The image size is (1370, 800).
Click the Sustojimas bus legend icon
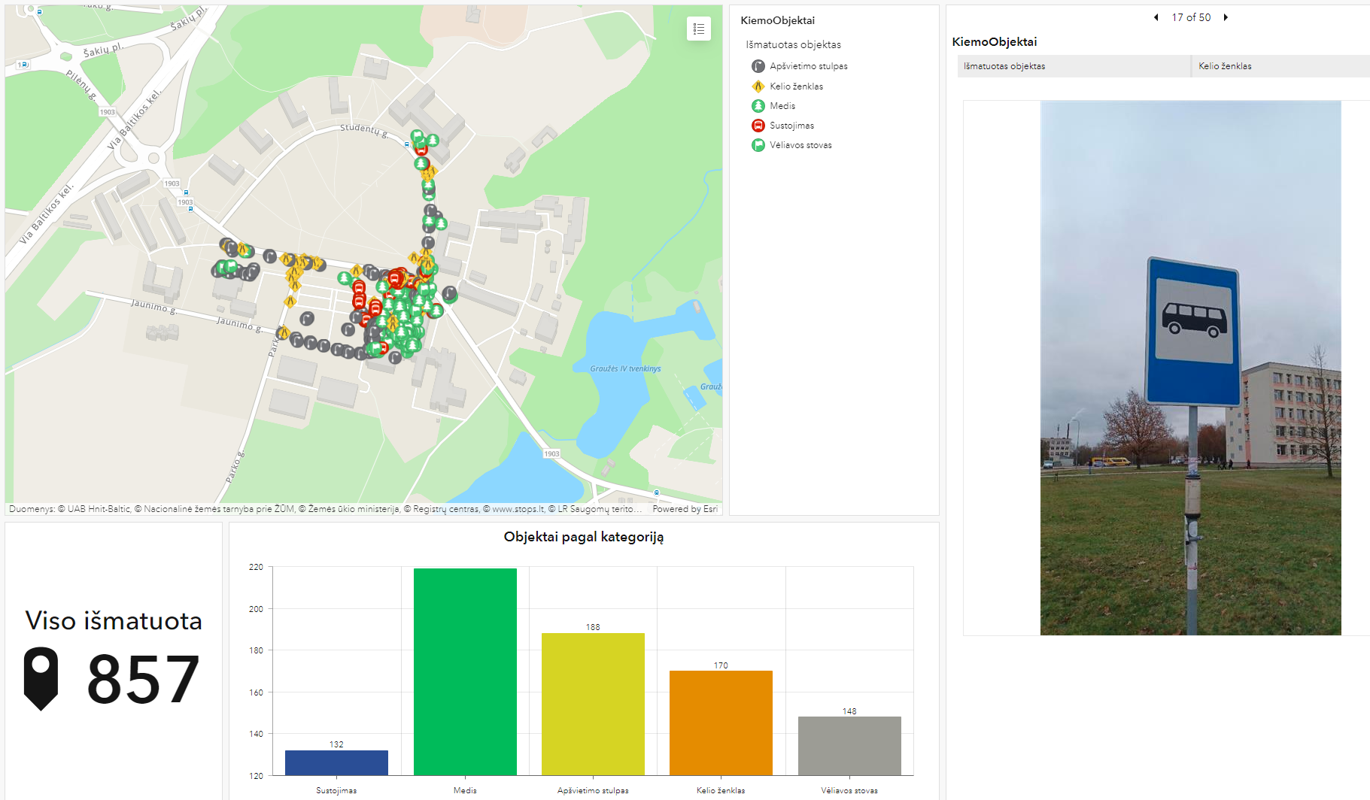pyautogui.click(x=758, y=126)
